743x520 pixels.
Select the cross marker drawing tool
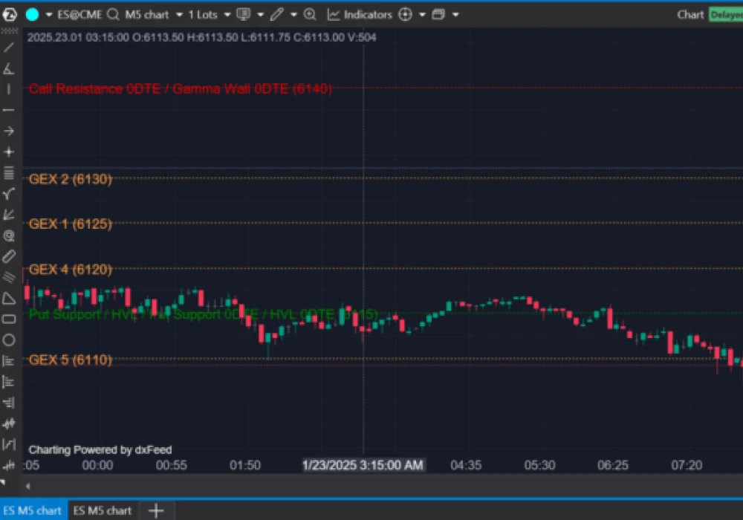[8, 152]
